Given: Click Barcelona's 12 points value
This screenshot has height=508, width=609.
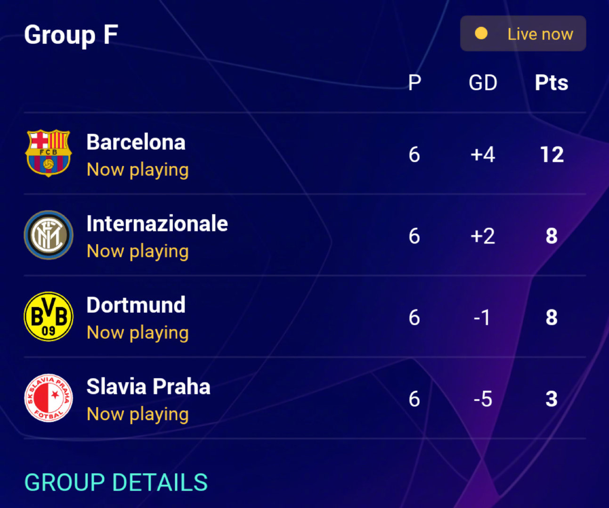Looking at the screenshot, I should coord(552,154).
